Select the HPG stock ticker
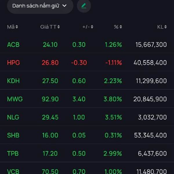 [13, 63]
